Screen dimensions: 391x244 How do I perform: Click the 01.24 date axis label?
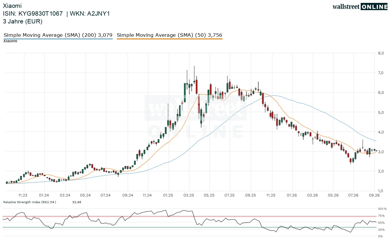44,195
